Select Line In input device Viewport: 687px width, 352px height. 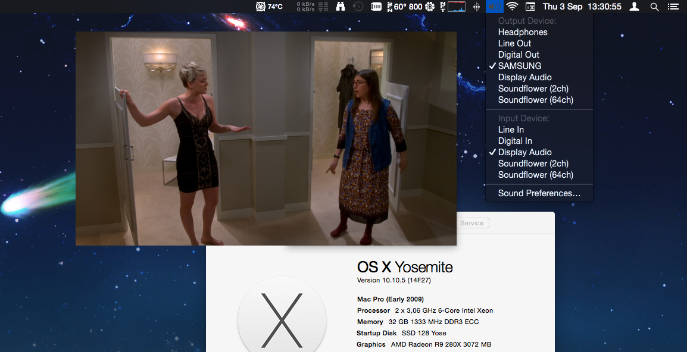(x=539, y=130)
